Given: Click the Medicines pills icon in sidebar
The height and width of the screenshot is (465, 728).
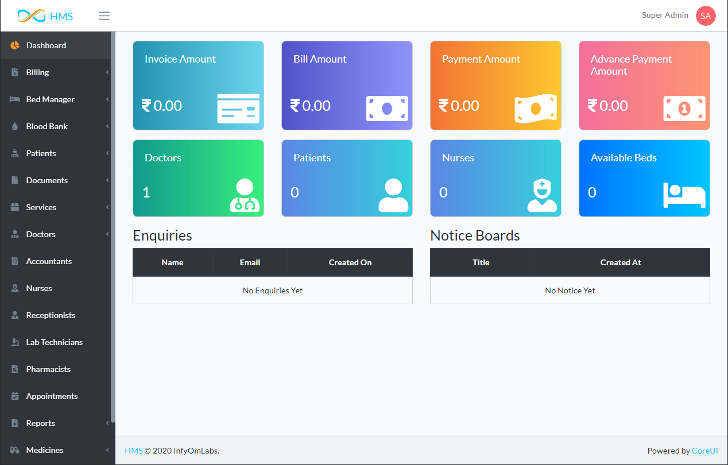Looking at the screenshot, I should click(15, 450).
